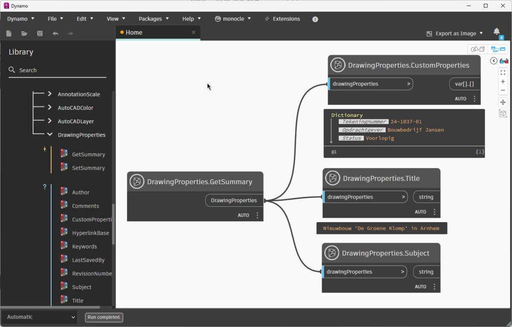Expand the AutoCADColor category
Viewport: 512px width, 327px height.
(x=49, y=107)
